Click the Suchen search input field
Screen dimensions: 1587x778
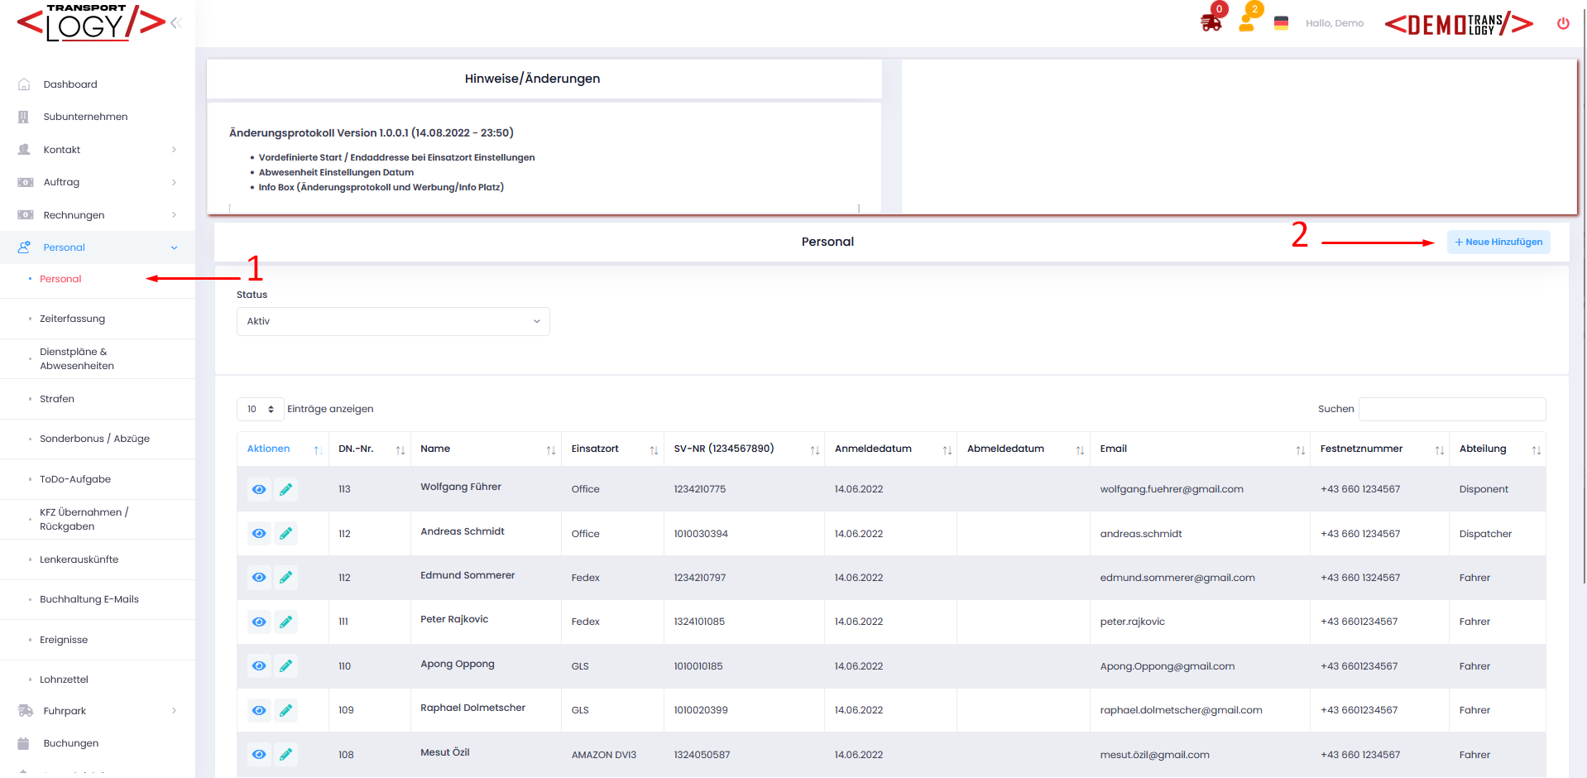click(1451, 409)
